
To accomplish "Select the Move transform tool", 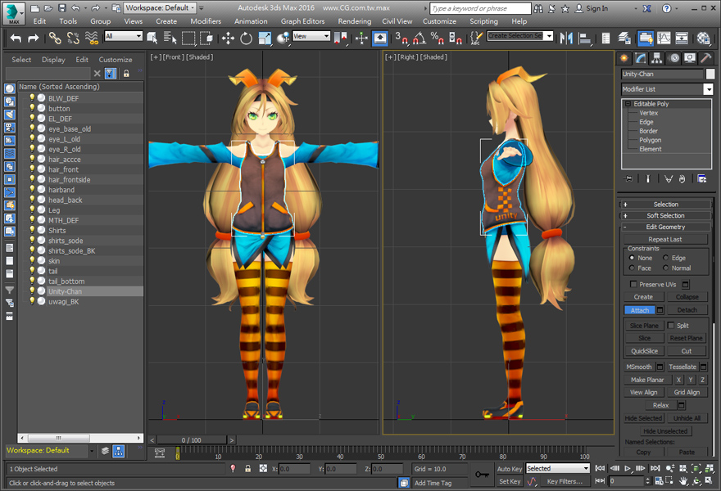I will [228, 38].
